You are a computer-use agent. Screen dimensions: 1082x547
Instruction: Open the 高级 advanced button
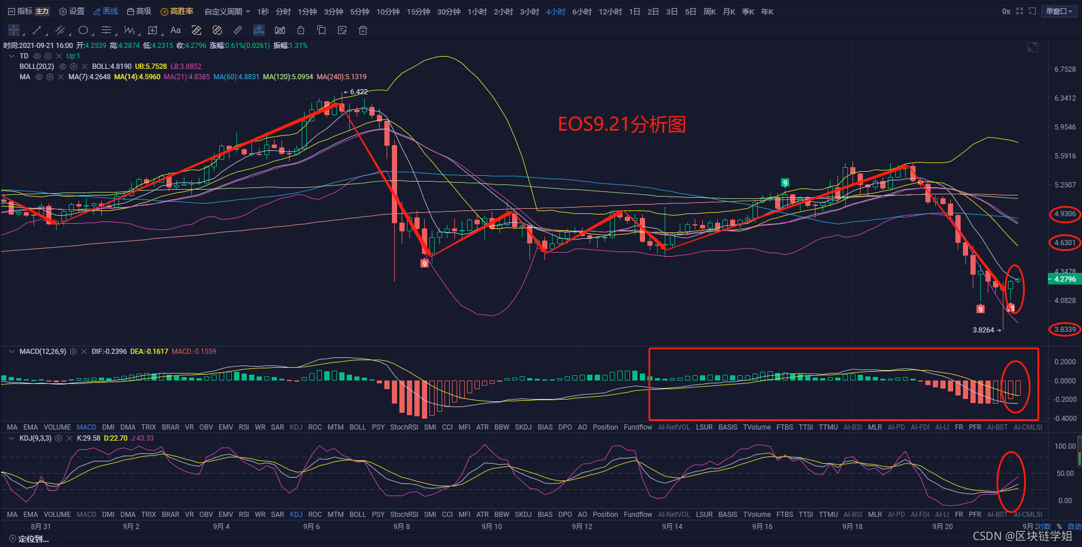(x=139, y=12)
